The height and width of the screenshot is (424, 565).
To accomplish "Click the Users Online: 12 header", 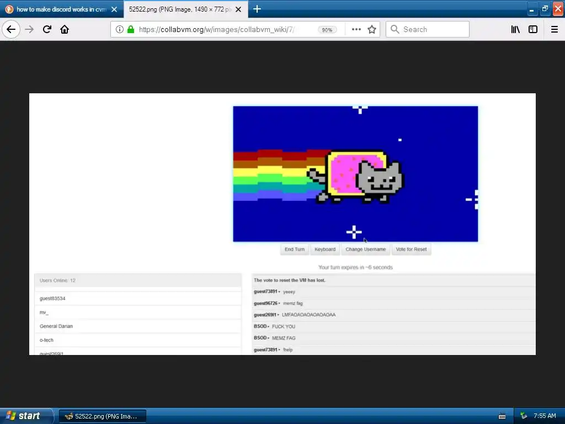I will tap(137, 280).
